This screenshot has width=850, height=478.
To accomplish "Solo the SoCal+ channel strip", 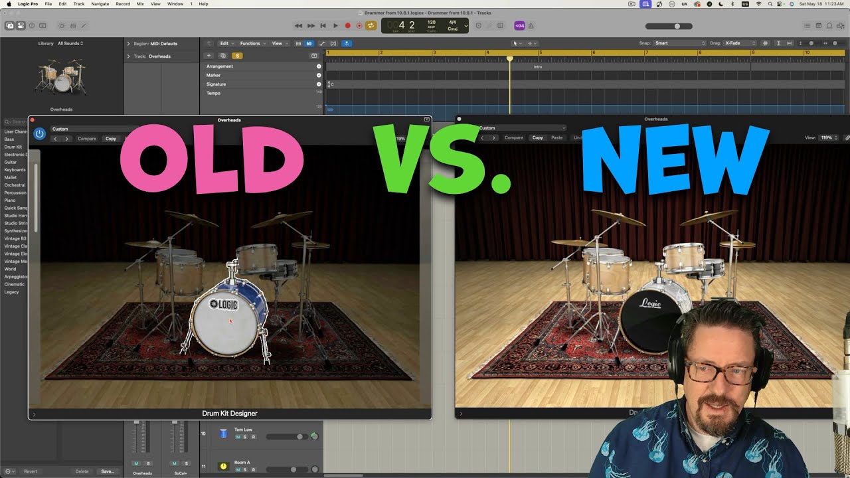I will 186,463.
